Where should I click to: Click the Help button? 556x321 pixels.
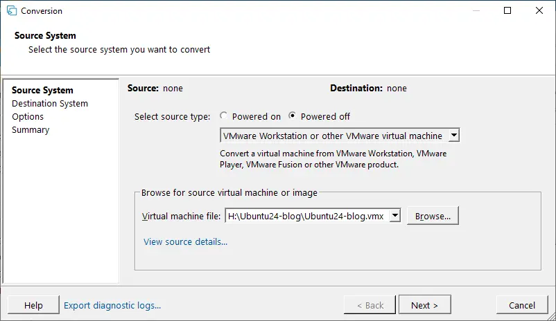click(x=33, y=305)
